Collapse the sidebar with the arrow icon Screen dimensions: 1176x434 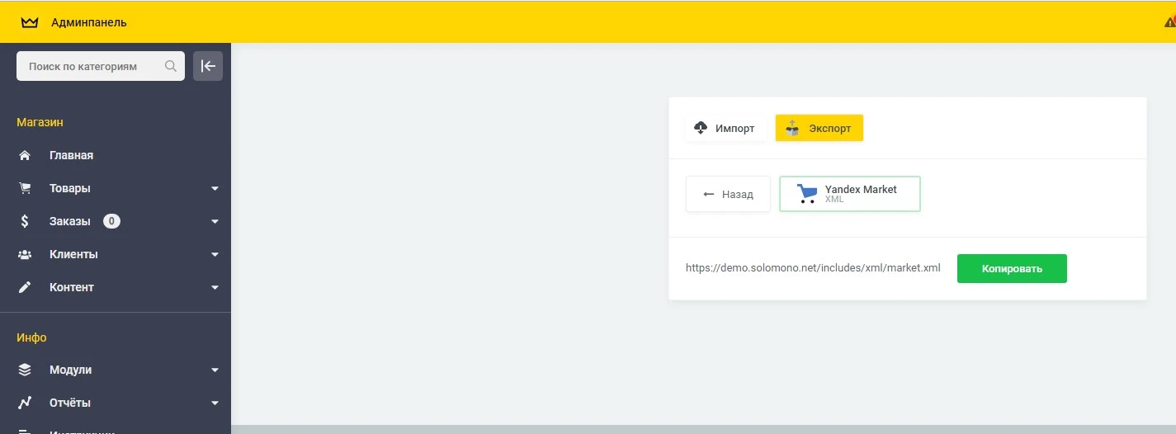tap(208, 66)
